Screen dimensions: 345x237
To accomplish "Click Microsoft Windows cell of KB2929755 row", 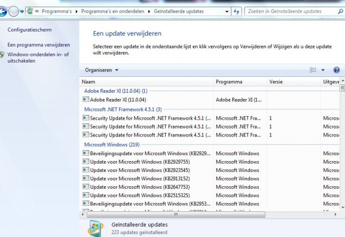I will [x=238, y=162].
